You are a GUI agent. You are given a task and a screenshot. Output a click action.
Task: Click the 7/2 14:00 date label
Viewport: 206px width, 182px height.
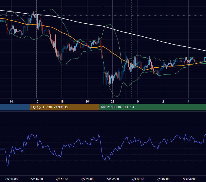point(11,179)
